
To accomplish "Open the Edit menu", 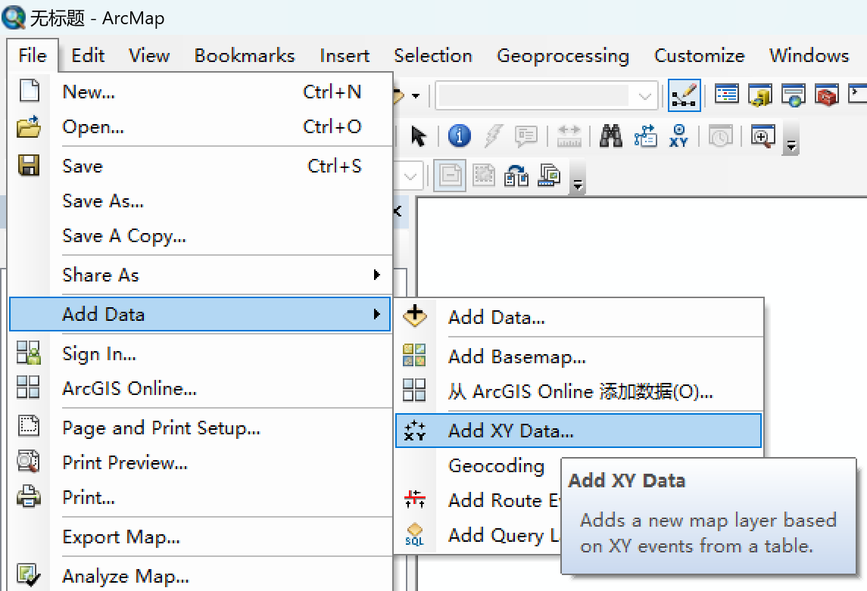I will 88,55.
